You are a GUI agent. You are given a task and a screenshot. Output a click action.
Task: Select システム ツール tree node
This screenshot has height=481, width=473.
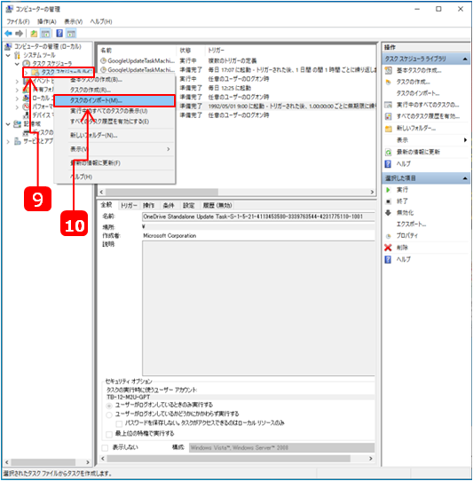(39, 55)
